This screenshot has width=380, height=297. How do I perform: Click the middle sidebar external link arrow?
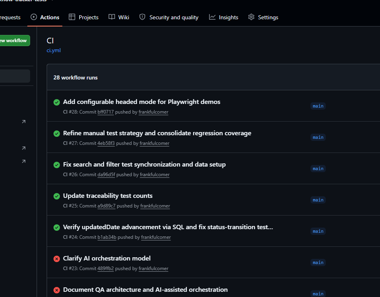click(24, 148)
